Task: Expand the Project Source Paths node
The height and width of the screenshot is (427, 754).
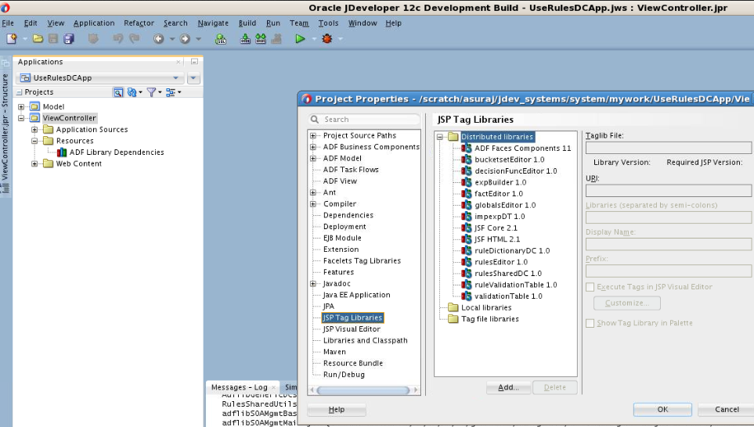Action: 313,136
